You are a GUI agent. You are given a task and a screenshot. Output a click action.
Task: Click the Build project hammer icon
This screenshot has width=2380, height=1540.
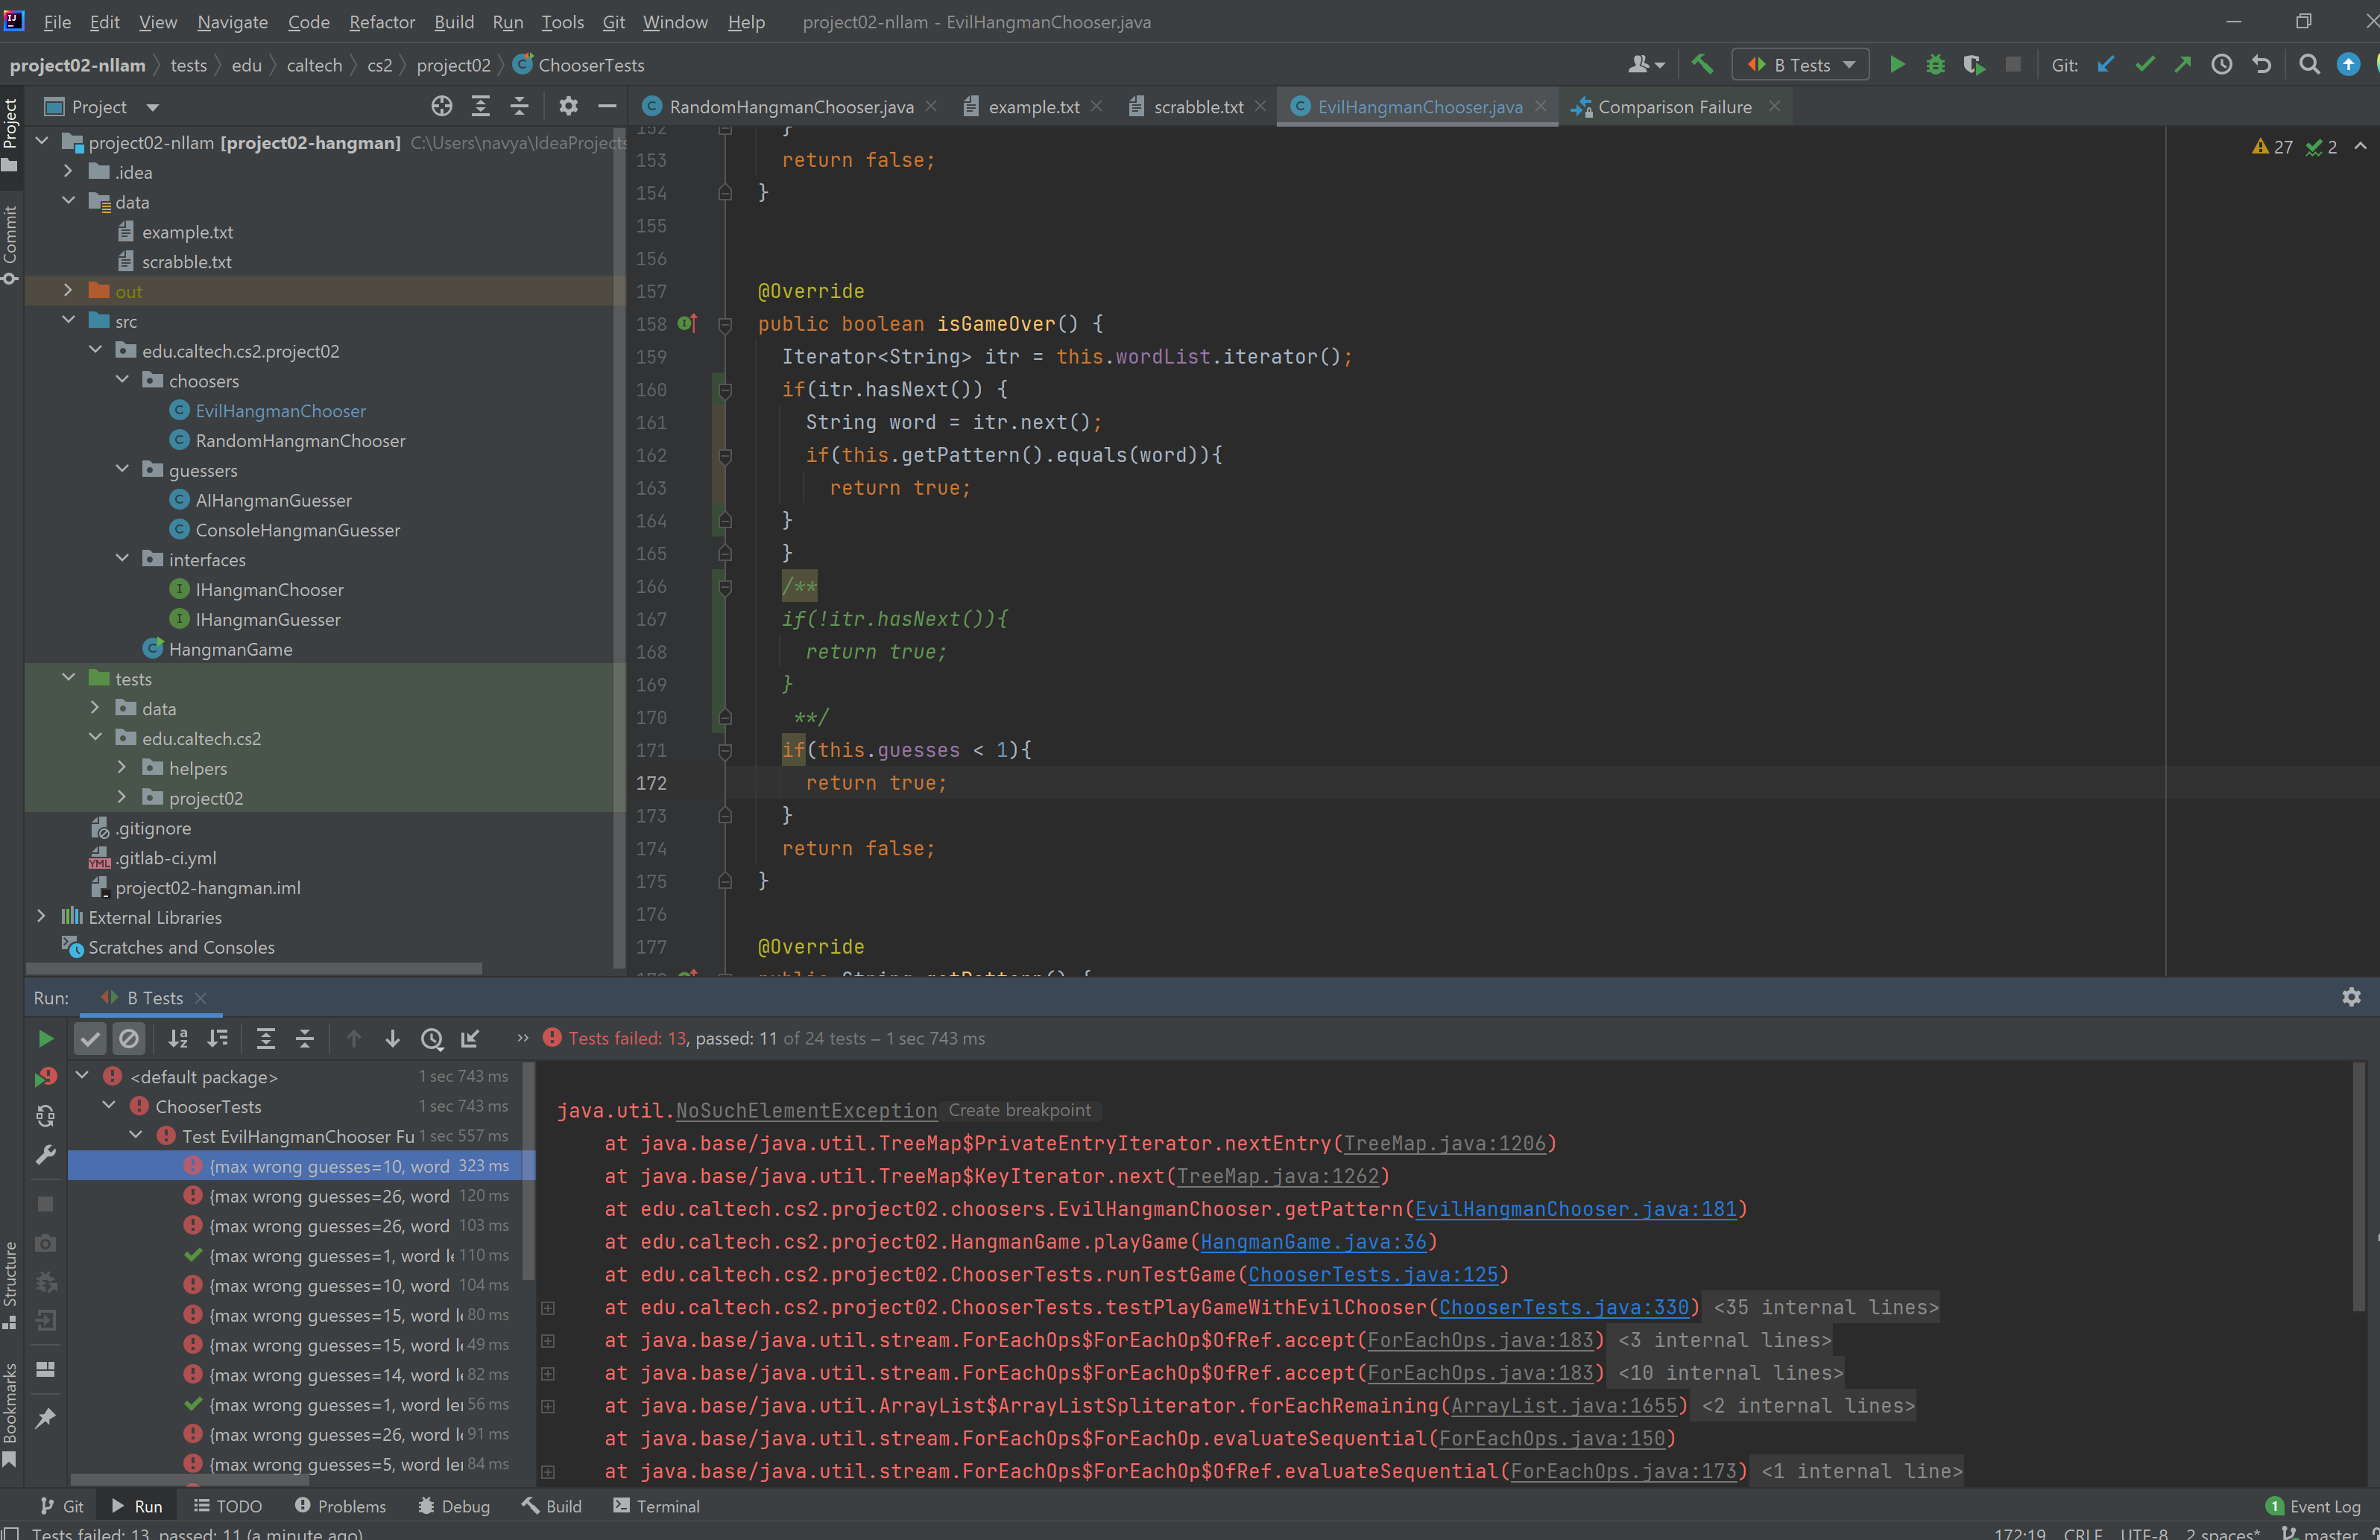pos(1701,65)
